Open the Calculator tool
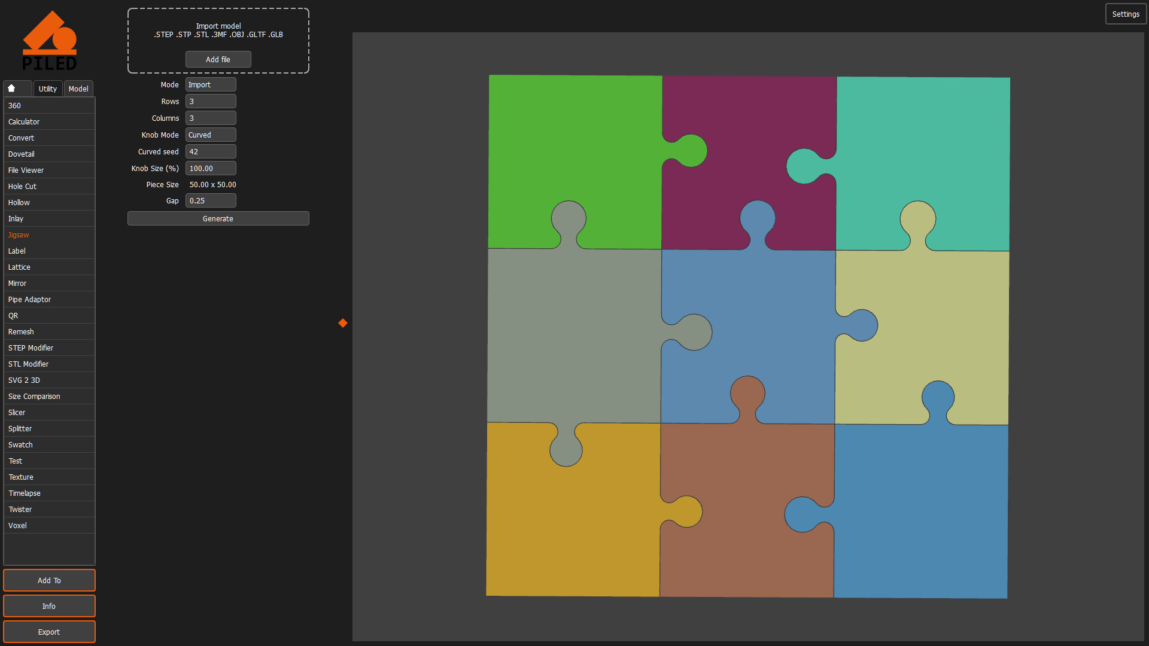 coord(49,122)
